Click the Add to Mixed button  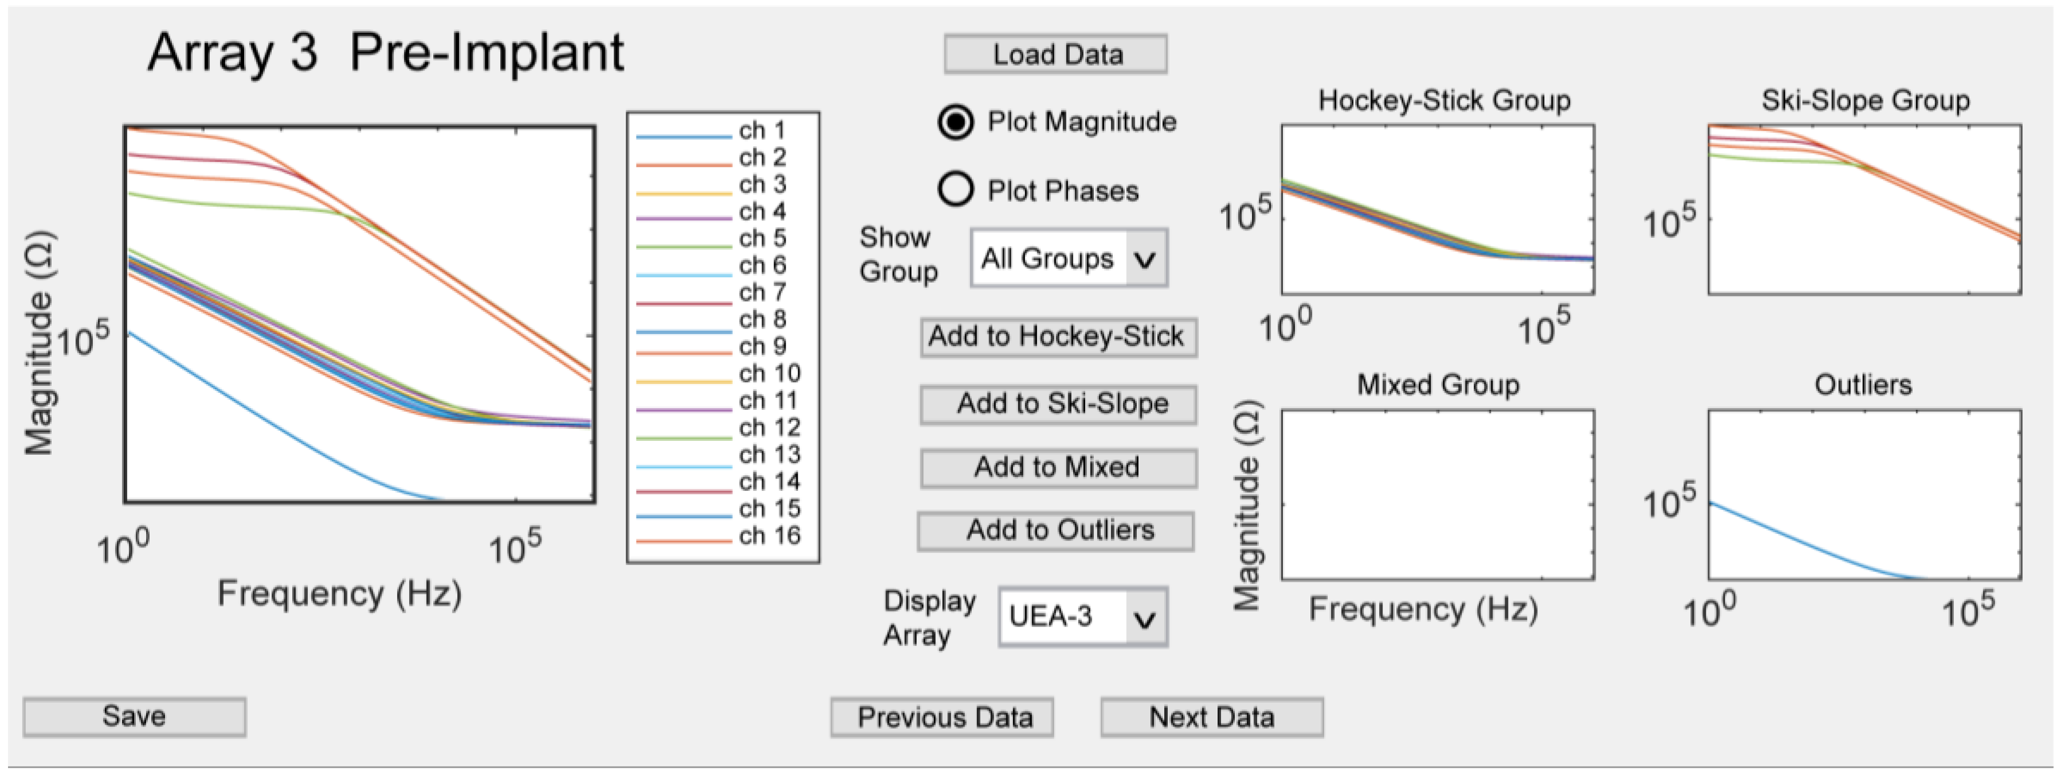click(x=1058, y=468)
